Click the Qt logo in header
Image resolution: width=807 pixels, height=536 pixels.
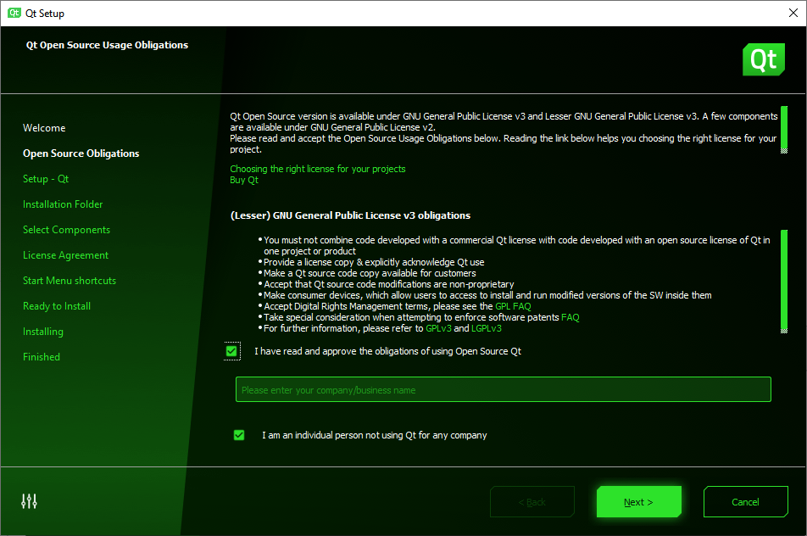click(763, 59)
